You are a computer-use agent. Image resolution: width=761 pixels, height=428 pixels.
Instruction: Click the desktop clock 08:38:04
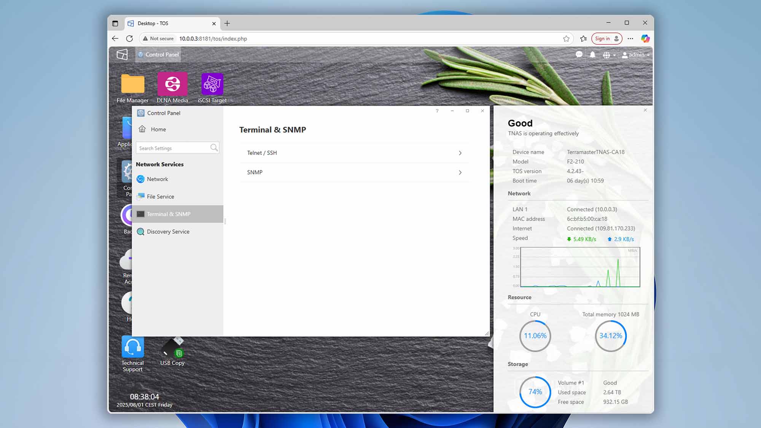point(145,396)
